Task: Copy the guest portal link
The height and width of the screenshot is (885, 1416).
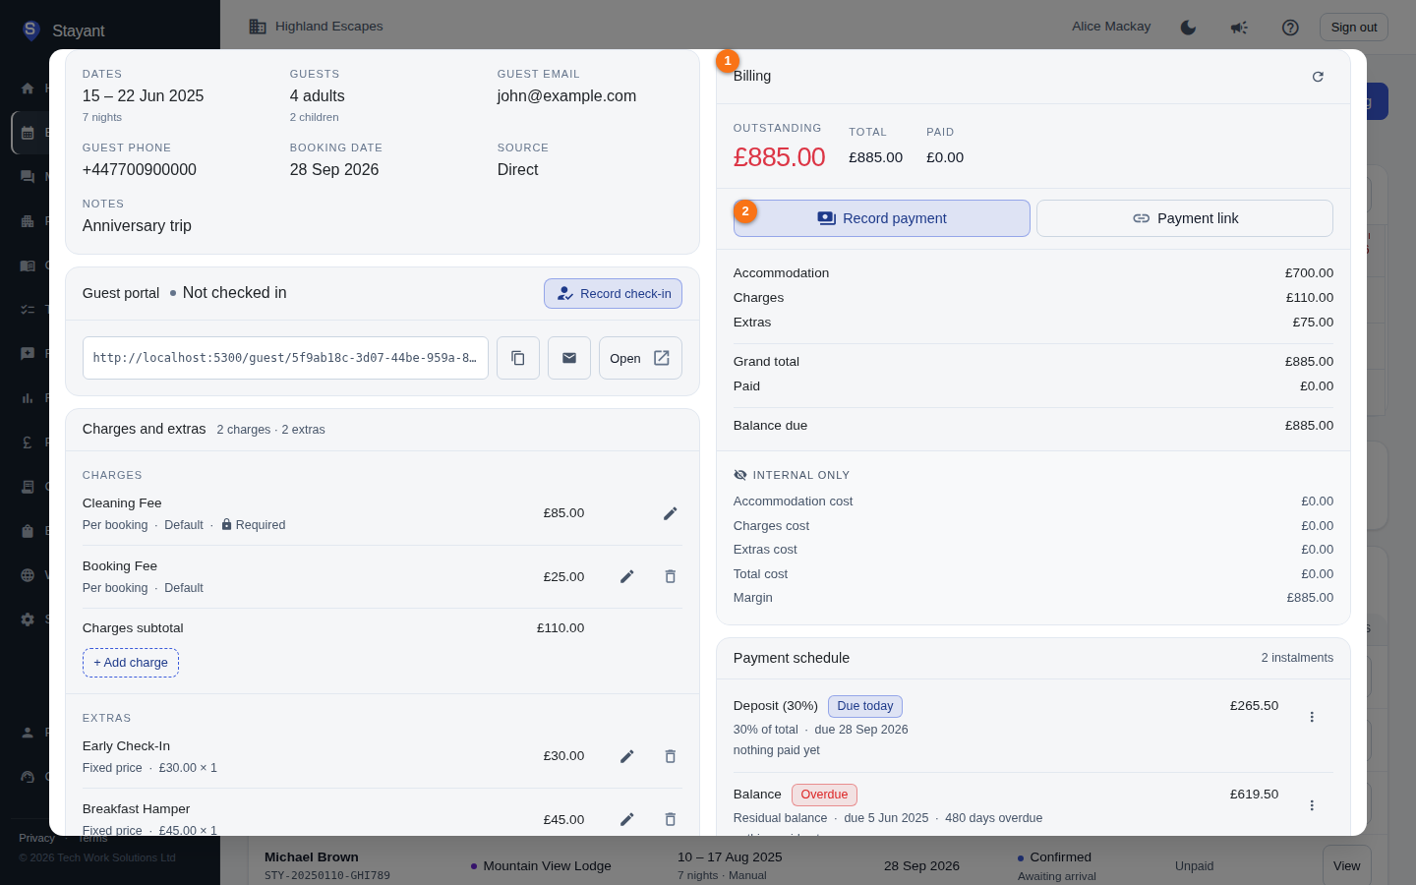Action: (518, 358)
